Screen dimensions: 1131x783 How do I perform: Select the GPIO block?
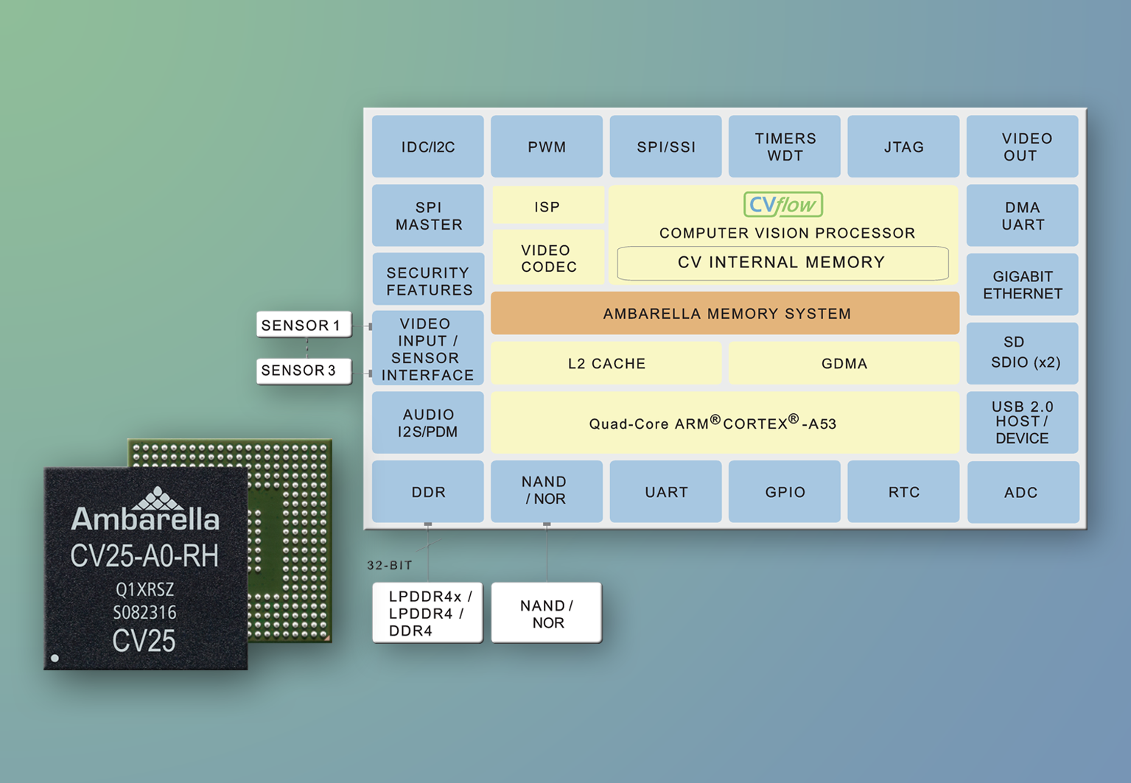(785, 492)
